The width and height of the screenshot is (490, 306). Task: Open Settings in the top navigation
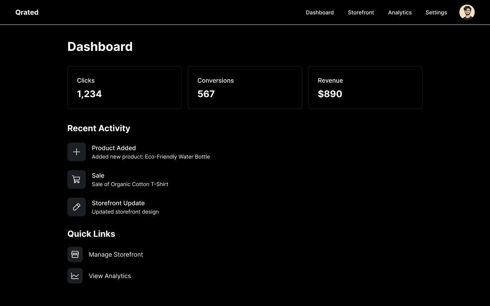pos(436,13)
